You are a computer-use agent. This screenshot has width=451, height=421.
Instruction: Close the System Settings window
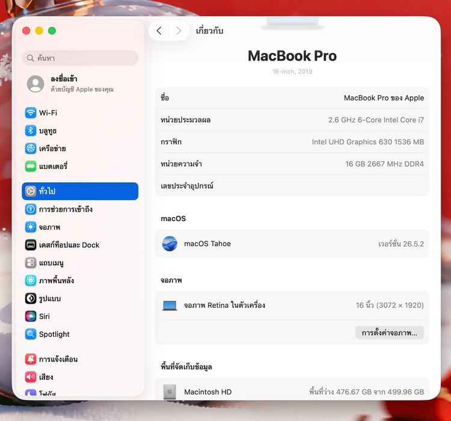point(26,31)
